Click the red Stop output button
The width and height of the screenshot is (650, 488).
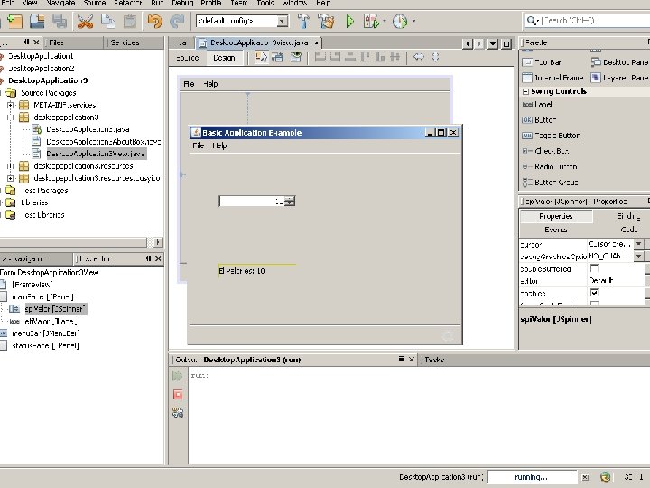178,394
